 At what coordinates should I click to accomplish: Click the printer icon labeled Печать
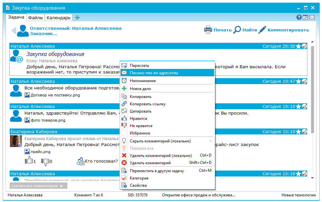coord(208,30)
